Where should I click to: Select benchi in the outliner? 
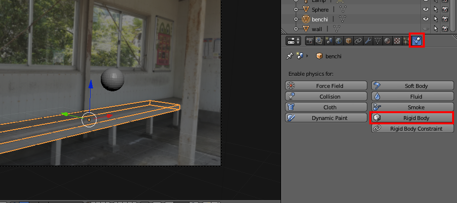point(320,19)
